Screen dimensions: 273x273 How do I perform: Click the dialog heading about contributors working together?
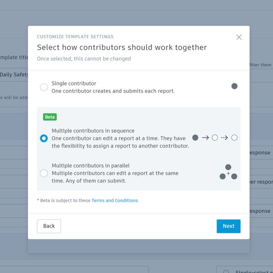click(x=122, y=47)
